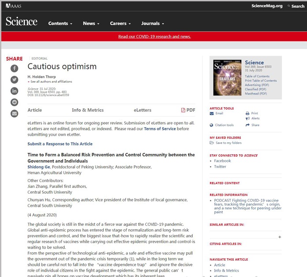Open the Terms of Service link

coord(160,129)
